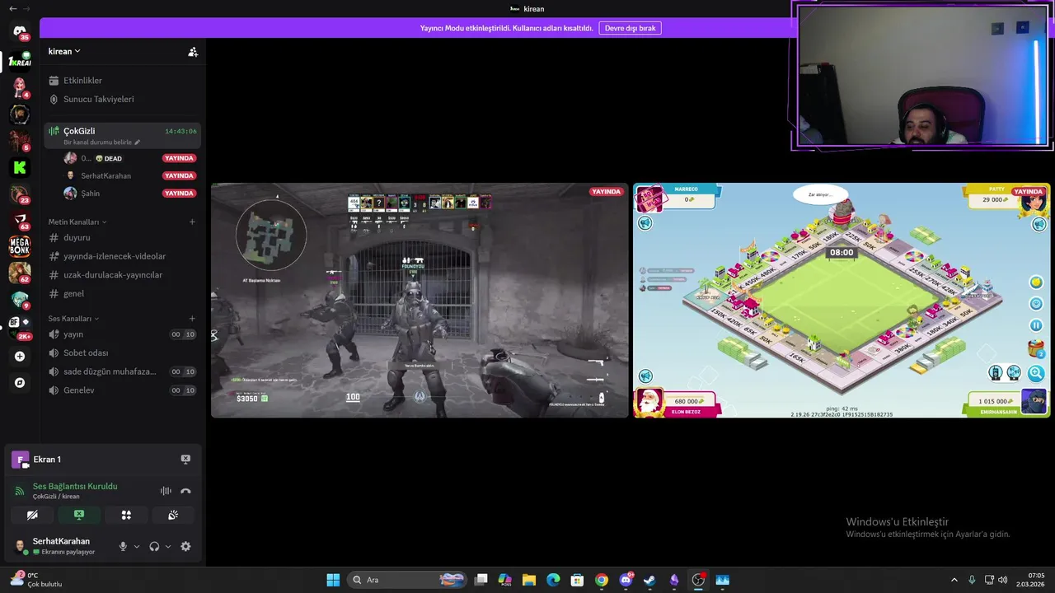Viewport: 1055px width, 593px height.
Task: Open headphone output options arrow
Action: pos(168,546)
